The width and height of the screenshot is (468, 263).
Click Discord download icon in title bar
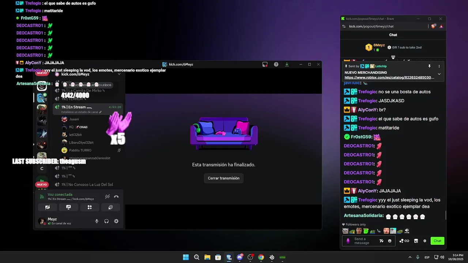point(287,64)
